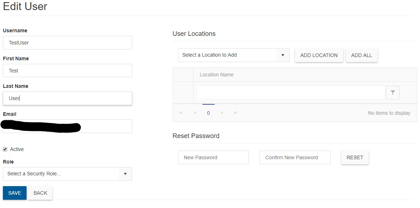Focus the Username input field
The width and height of the screenshot is (420, 208).
pyautogui.click(x=67, y=43)
